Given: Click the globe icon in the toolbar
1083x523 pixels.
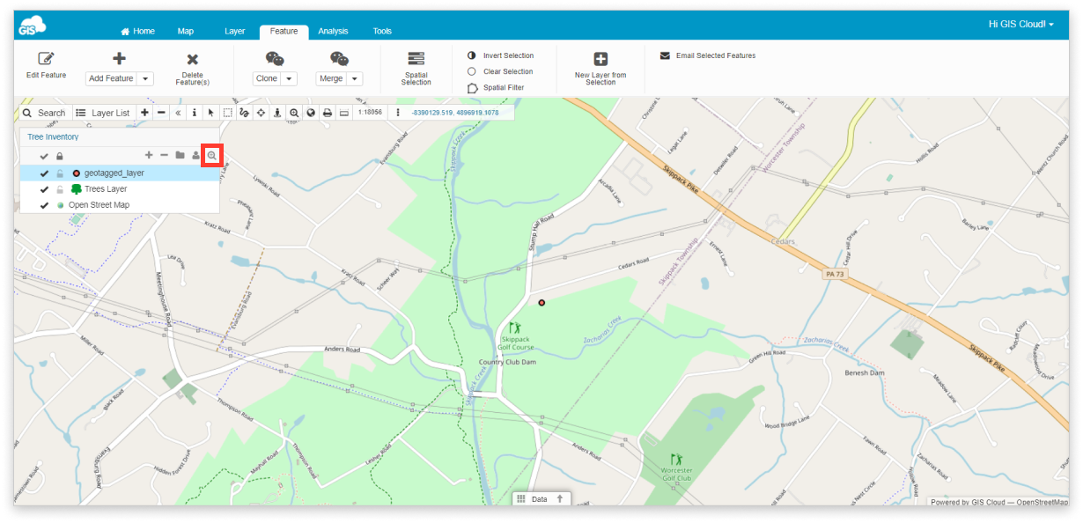Looking at the screenshot, I should (x=311, y=113).
